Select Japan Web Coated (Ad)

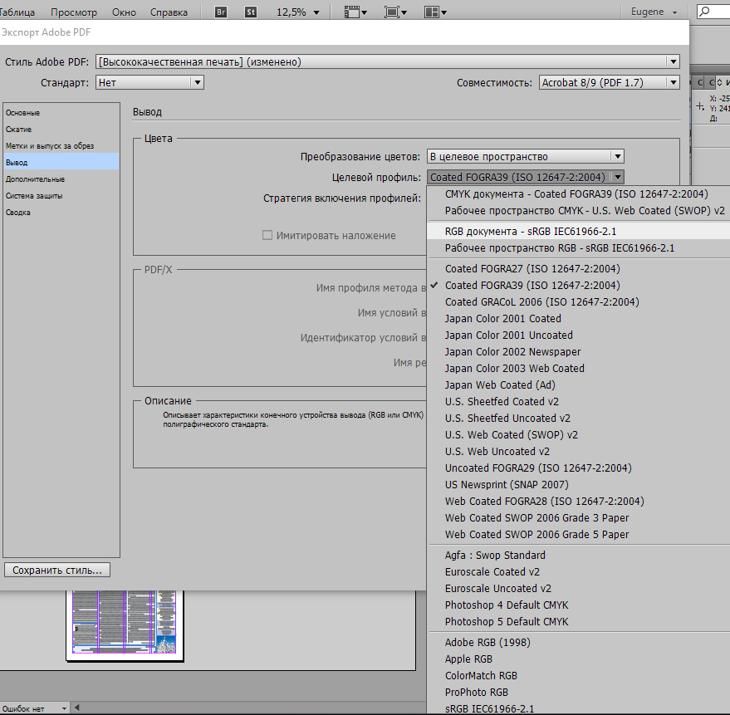tap(578, 385)
